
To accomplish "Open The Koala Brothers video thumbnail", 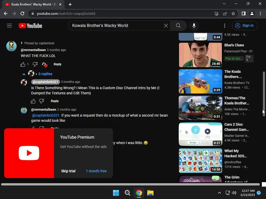I will point(200,81).
